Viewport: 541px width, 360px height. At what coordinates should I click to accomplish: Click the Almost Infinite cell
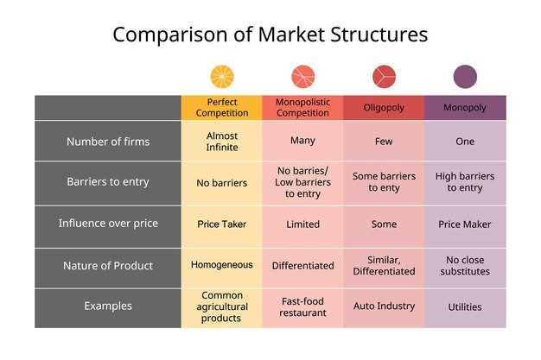pos(222,141)
